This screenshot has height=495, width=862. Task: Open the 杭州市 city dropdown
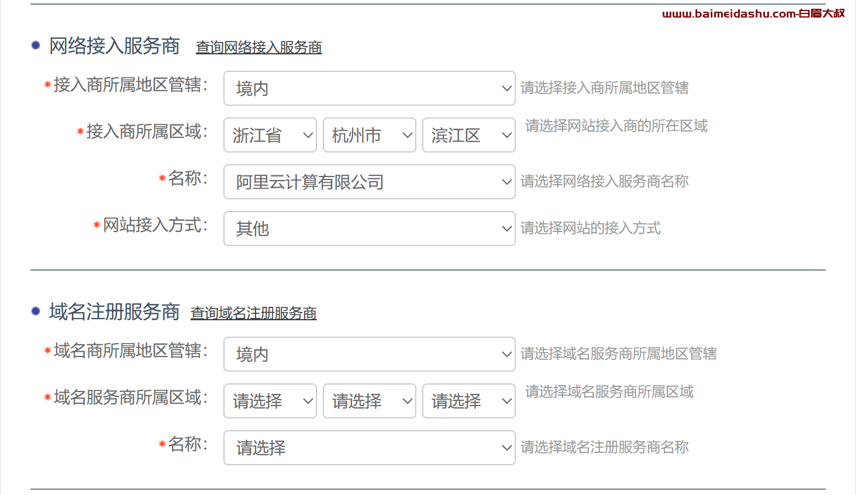pos(370,135)
